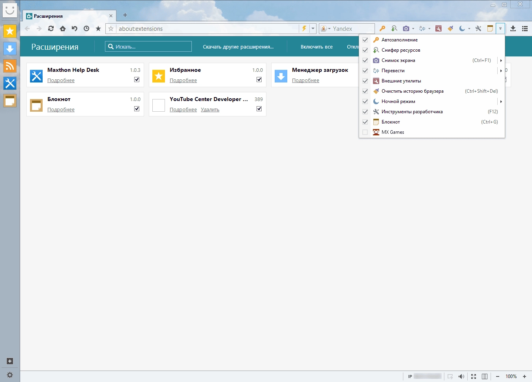532x382 pixels.
Task: Open sidebar settings gear icon
Action: pyautogui.click(x=10, y=375)
